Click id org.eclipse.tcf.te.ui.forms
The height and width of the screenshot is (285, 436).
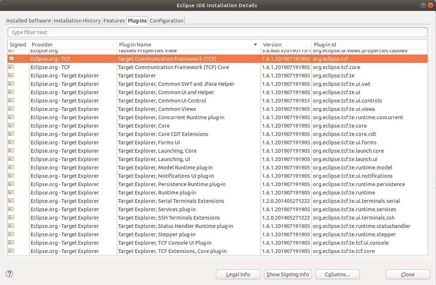(x=345, y=142)
